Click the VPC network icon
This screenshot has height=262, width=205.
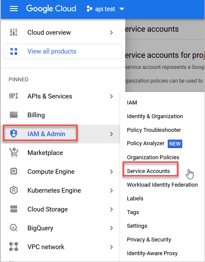tap(14, 247)
